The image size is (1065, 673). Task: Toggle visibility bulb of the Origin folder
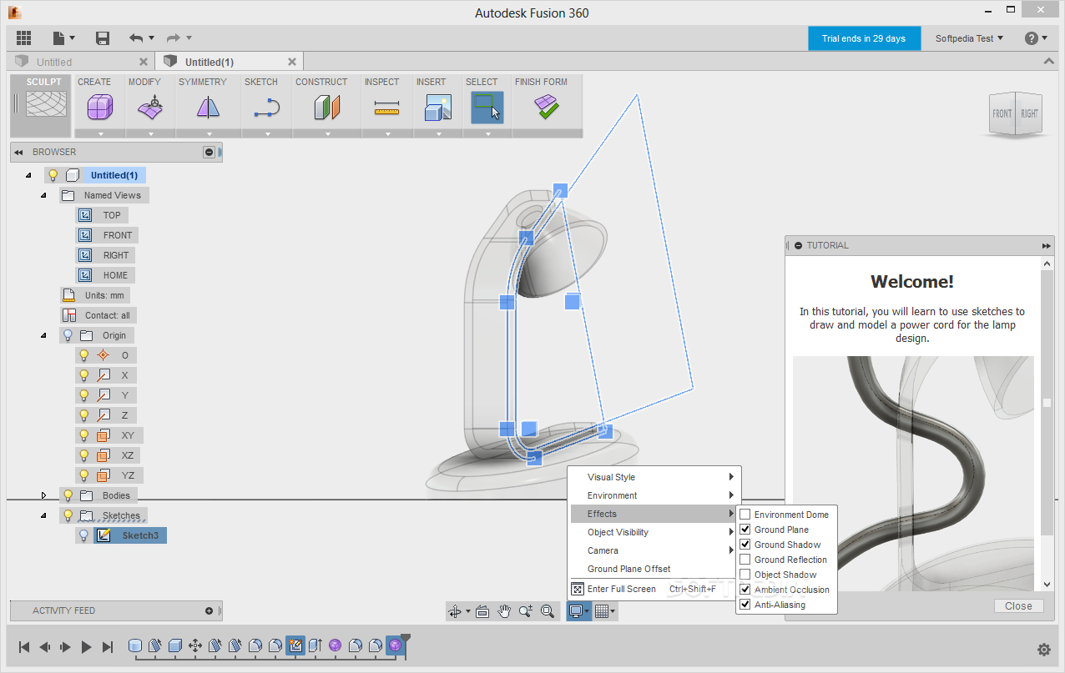[68, 335]
